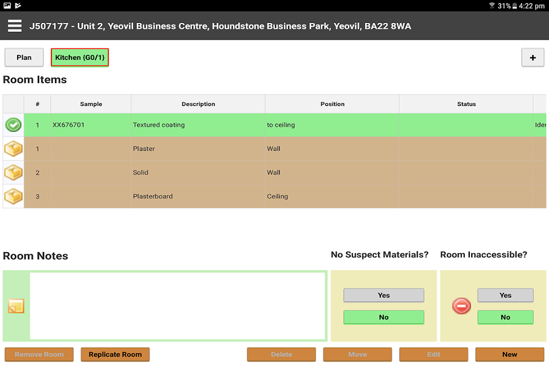
Task: Click in the Room Notes text field
Action: (177, 306)
